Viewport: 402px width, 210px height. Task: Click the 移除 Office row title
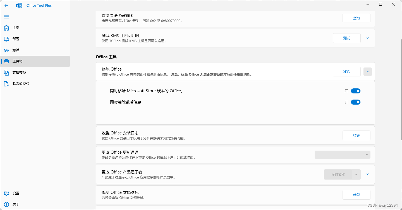[112, 69]
